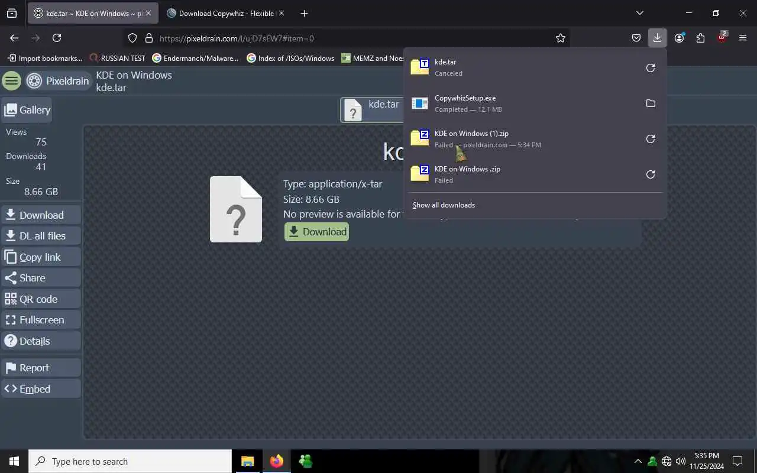The height and width of the screenshot is (473, 757).
Task: View site security padlock information
Action: click(x=149, y=38)
